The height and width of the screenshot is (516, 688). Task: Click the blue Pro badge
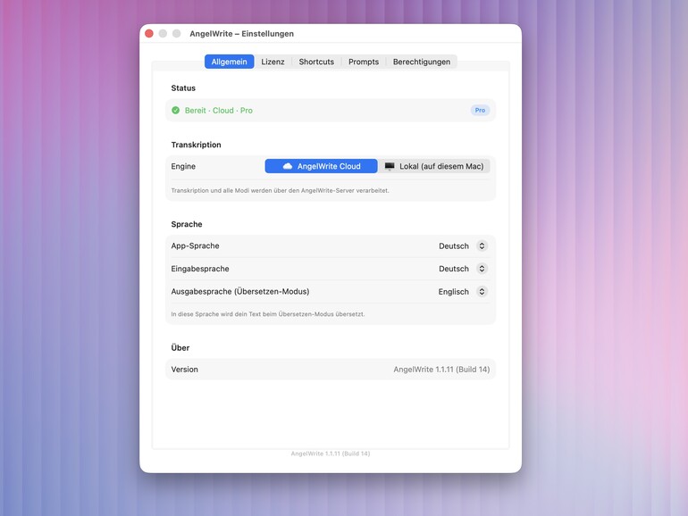click(480, 111)
